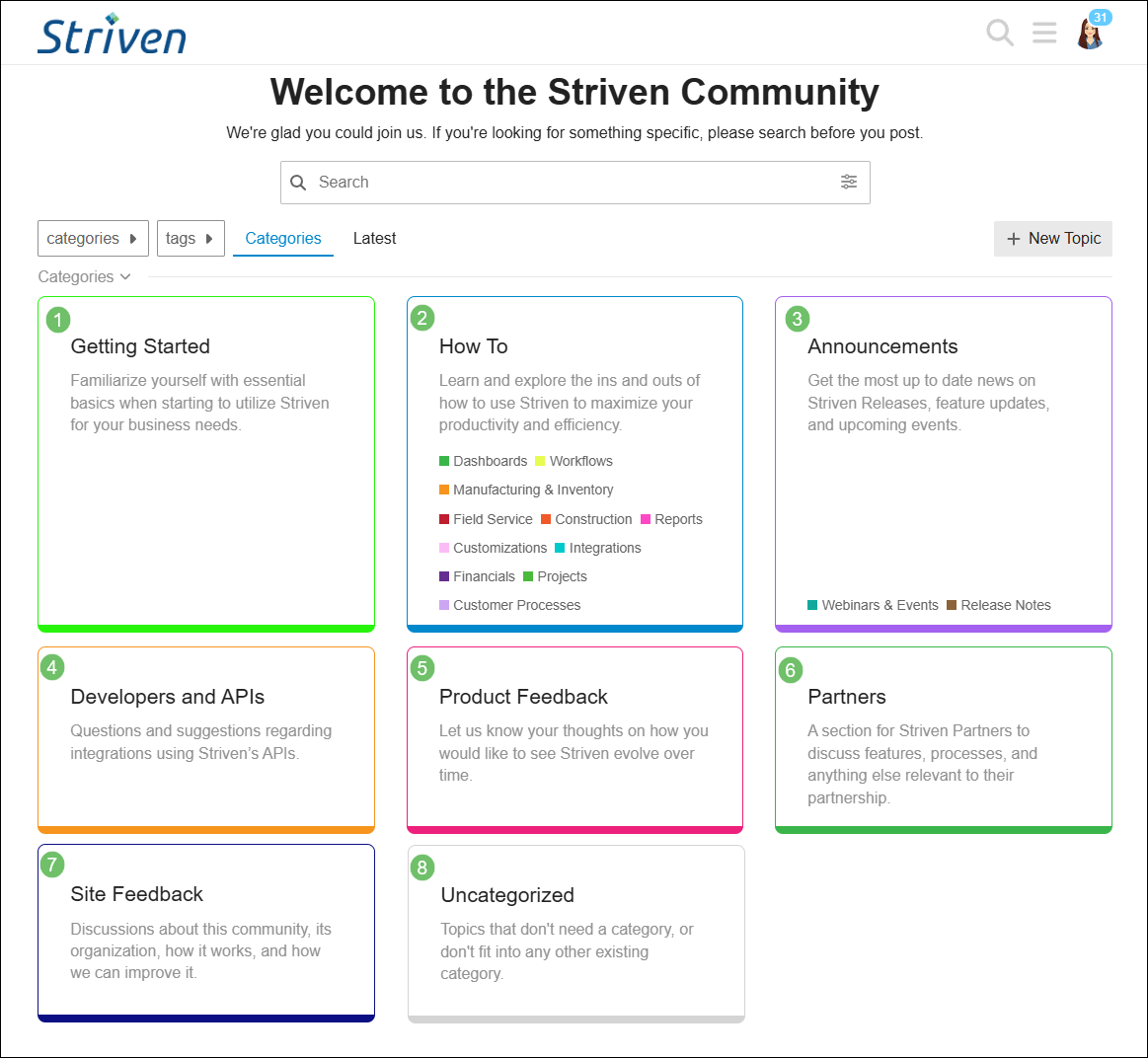Image resolution: width=1148 pixels, height=1058 pixels.
Task: Switch to the Categories tab
Action: (x=282, y=239)
